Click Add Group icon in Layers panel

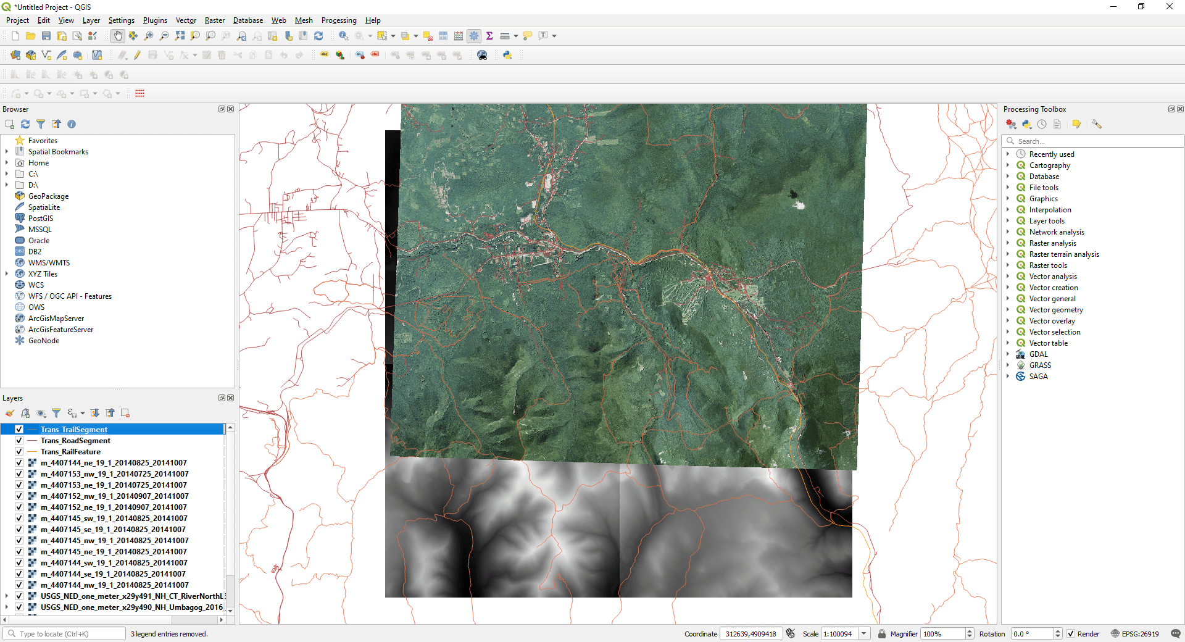pyautogui.click(x=25, y=413)
